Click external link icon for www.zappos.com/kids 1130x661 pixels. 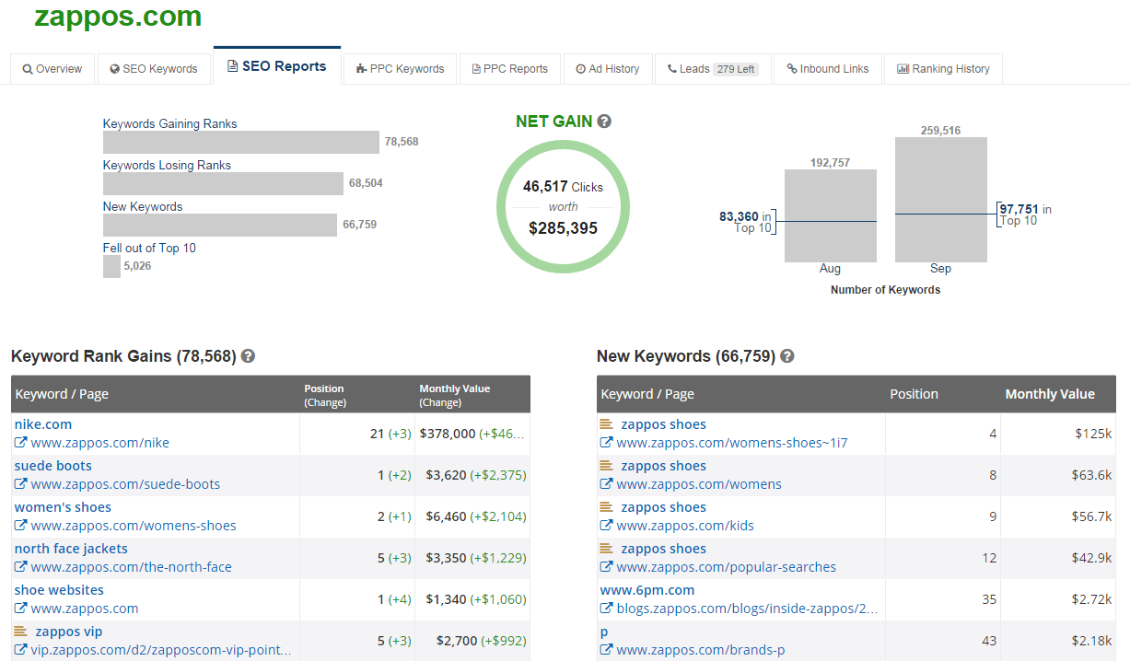coord(606,526)
